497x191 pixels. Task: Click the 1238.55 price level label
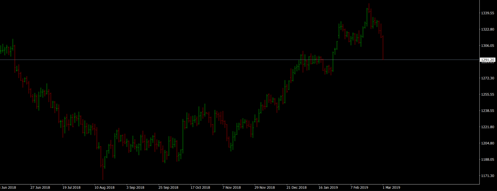click(x=487, y=111)
